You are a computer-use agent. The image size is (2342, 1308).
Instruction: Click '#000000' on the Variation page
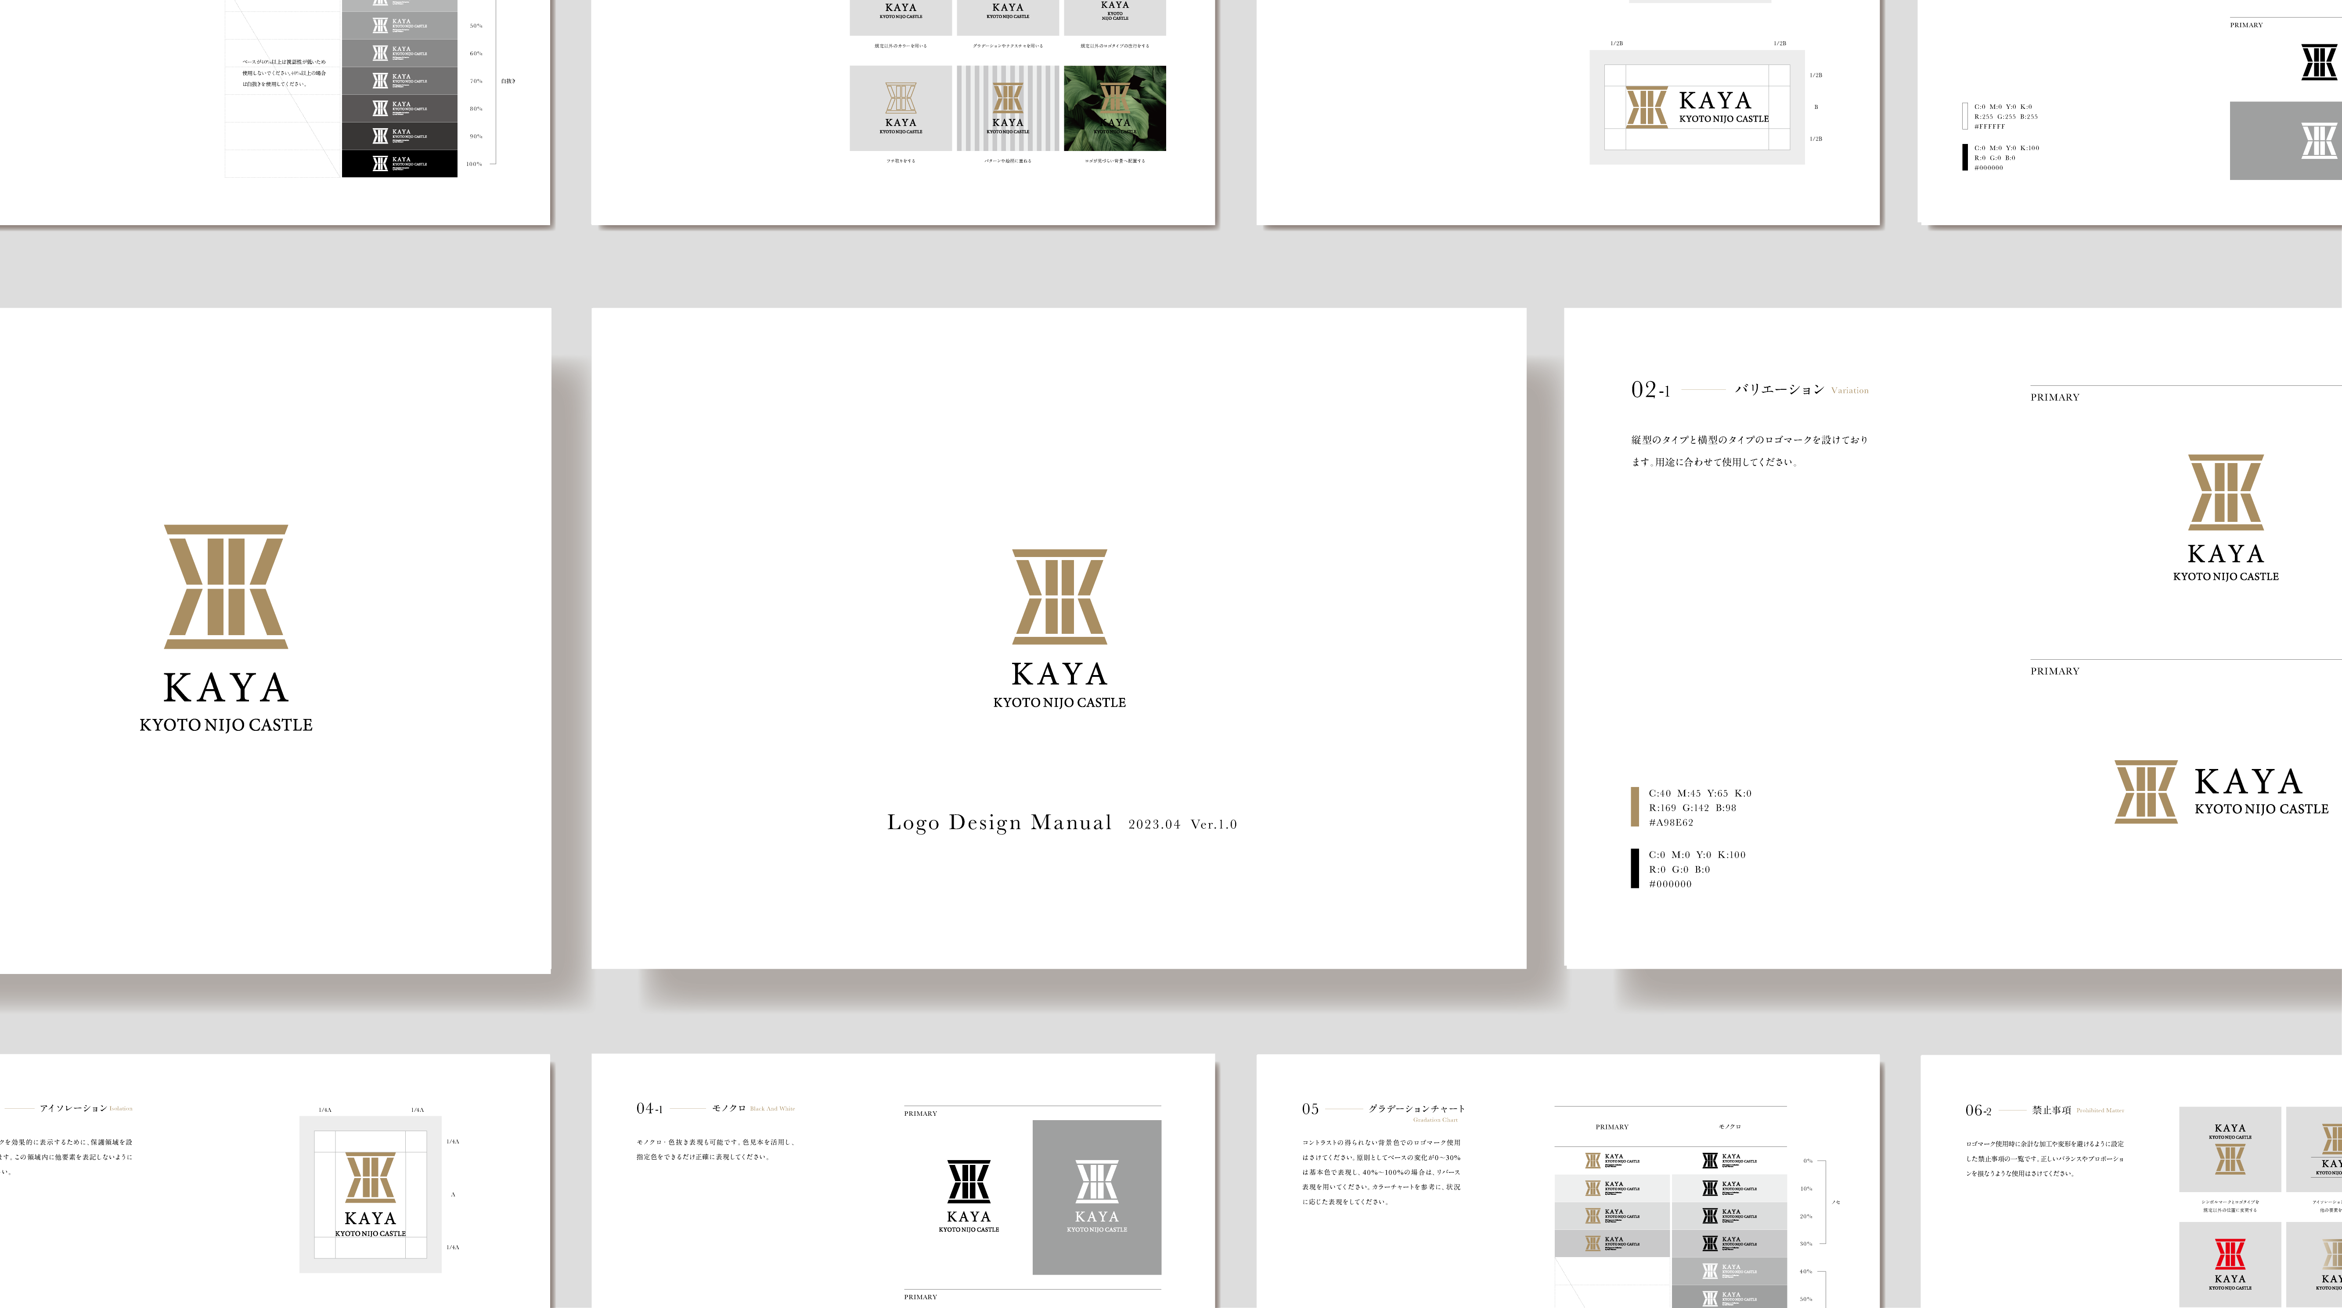pyautogui.click(x=1670, y=884)
